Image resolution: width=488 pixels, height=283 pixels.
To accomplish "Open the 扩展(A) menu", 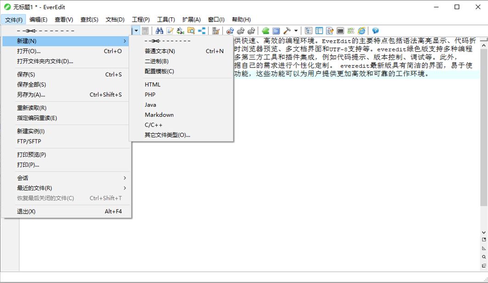I will coord(191,20).
